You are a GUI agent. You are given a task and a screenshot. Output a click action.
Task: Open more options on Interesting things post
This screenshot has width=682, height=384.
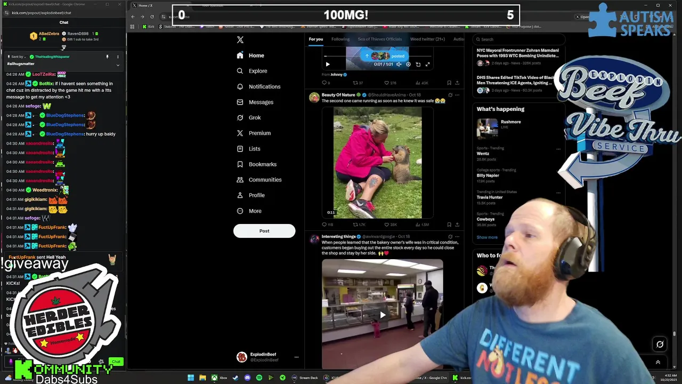click(x=457, y=237)
